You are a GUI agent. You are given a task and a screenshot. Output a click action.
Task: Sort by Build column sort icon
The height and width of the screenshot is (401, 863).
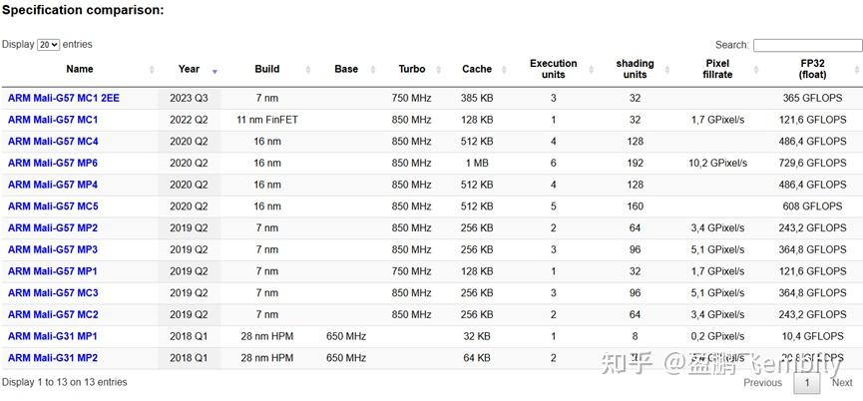coord(306,70)
